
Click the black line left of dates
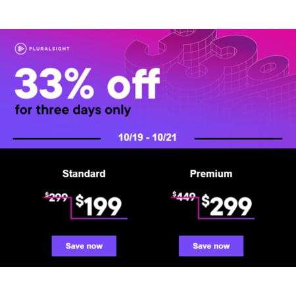point(57,139)
